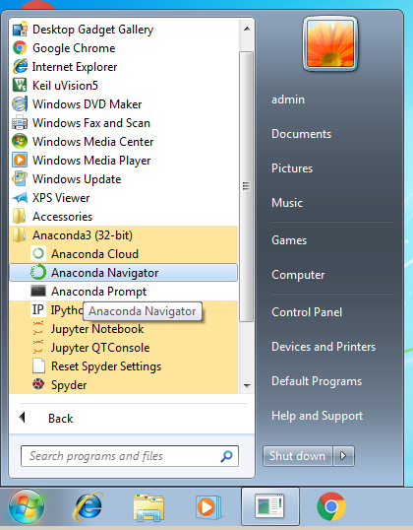Image resolution: width=413 pixels, height=530 pixels.
Task: Click the Windows Media Player icon in the list
Action: pos(20,160)
